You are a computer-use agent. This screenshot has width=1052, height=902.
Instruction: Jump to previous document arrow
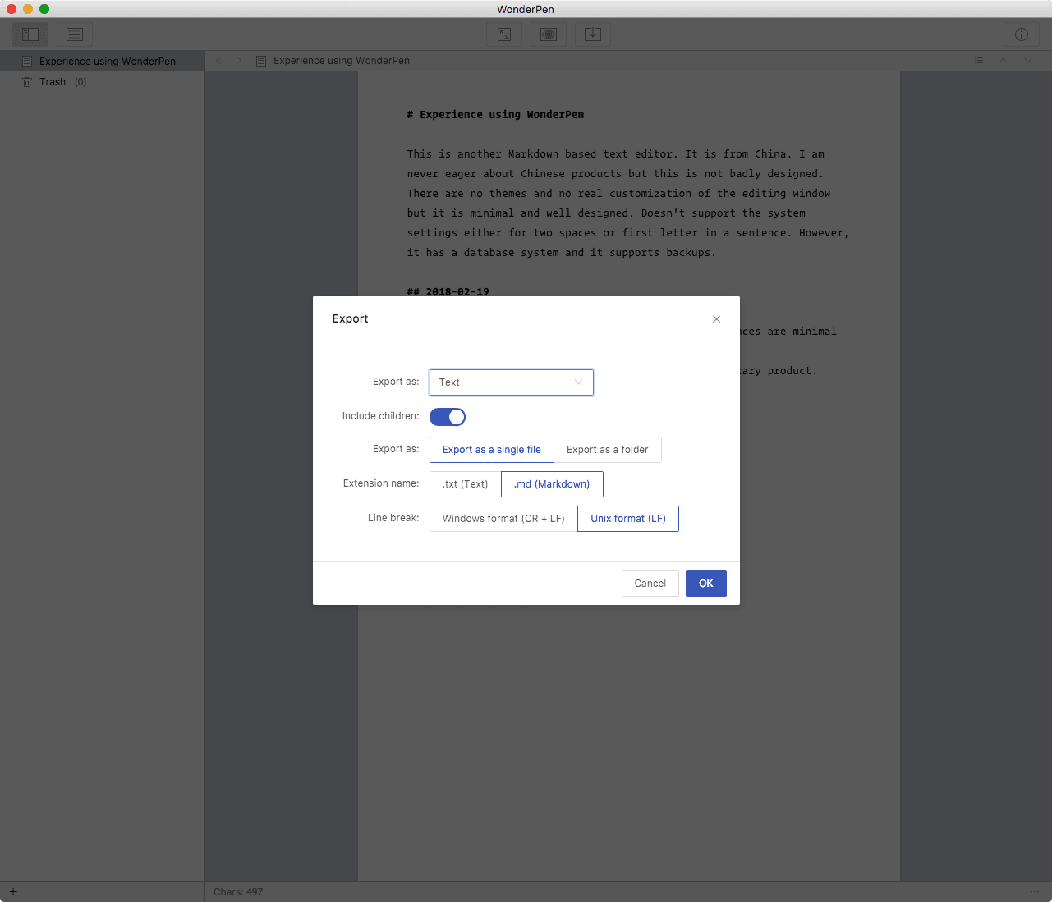click(1004, 61)
